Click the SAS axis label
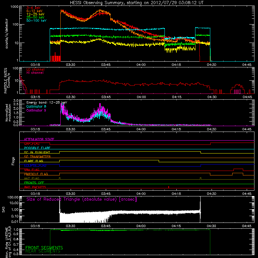258x258 pixels. tap(3, 209)
